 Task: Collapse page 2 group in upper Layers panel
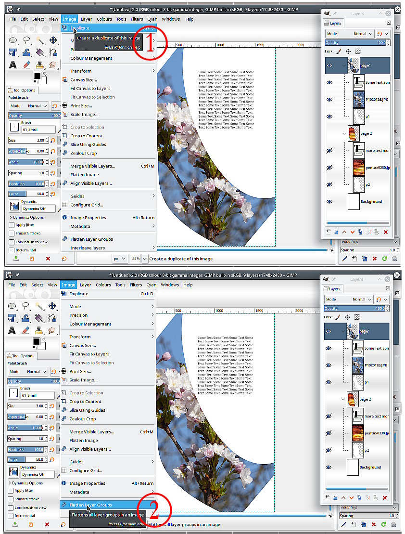[x=344, y=133]
